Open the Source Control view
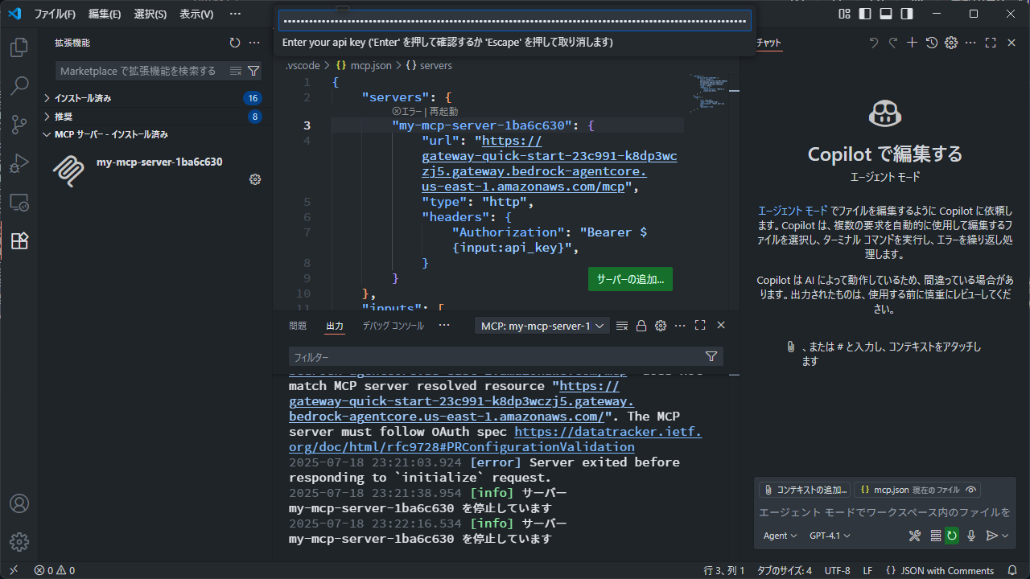Viewport: 1030px width, 579px height. [19, 125]
